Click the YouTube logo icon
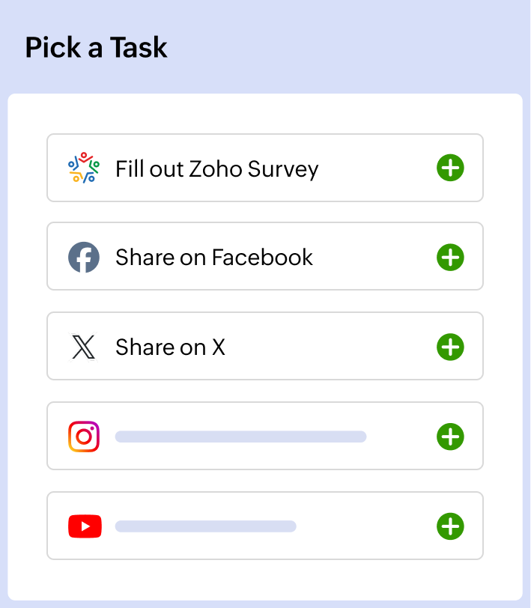Screen dimensions: 531x608 click(84, 526)
